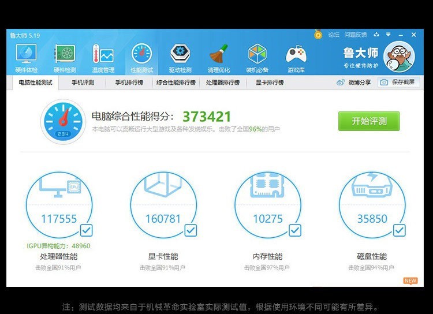433x314 pixels.
Task: Open the 问题反馈 feedback link
Action: click(x=356, y=35)
